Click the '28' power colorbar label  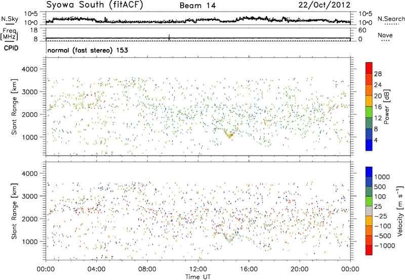pyautogui.click(x=378, y=74)
